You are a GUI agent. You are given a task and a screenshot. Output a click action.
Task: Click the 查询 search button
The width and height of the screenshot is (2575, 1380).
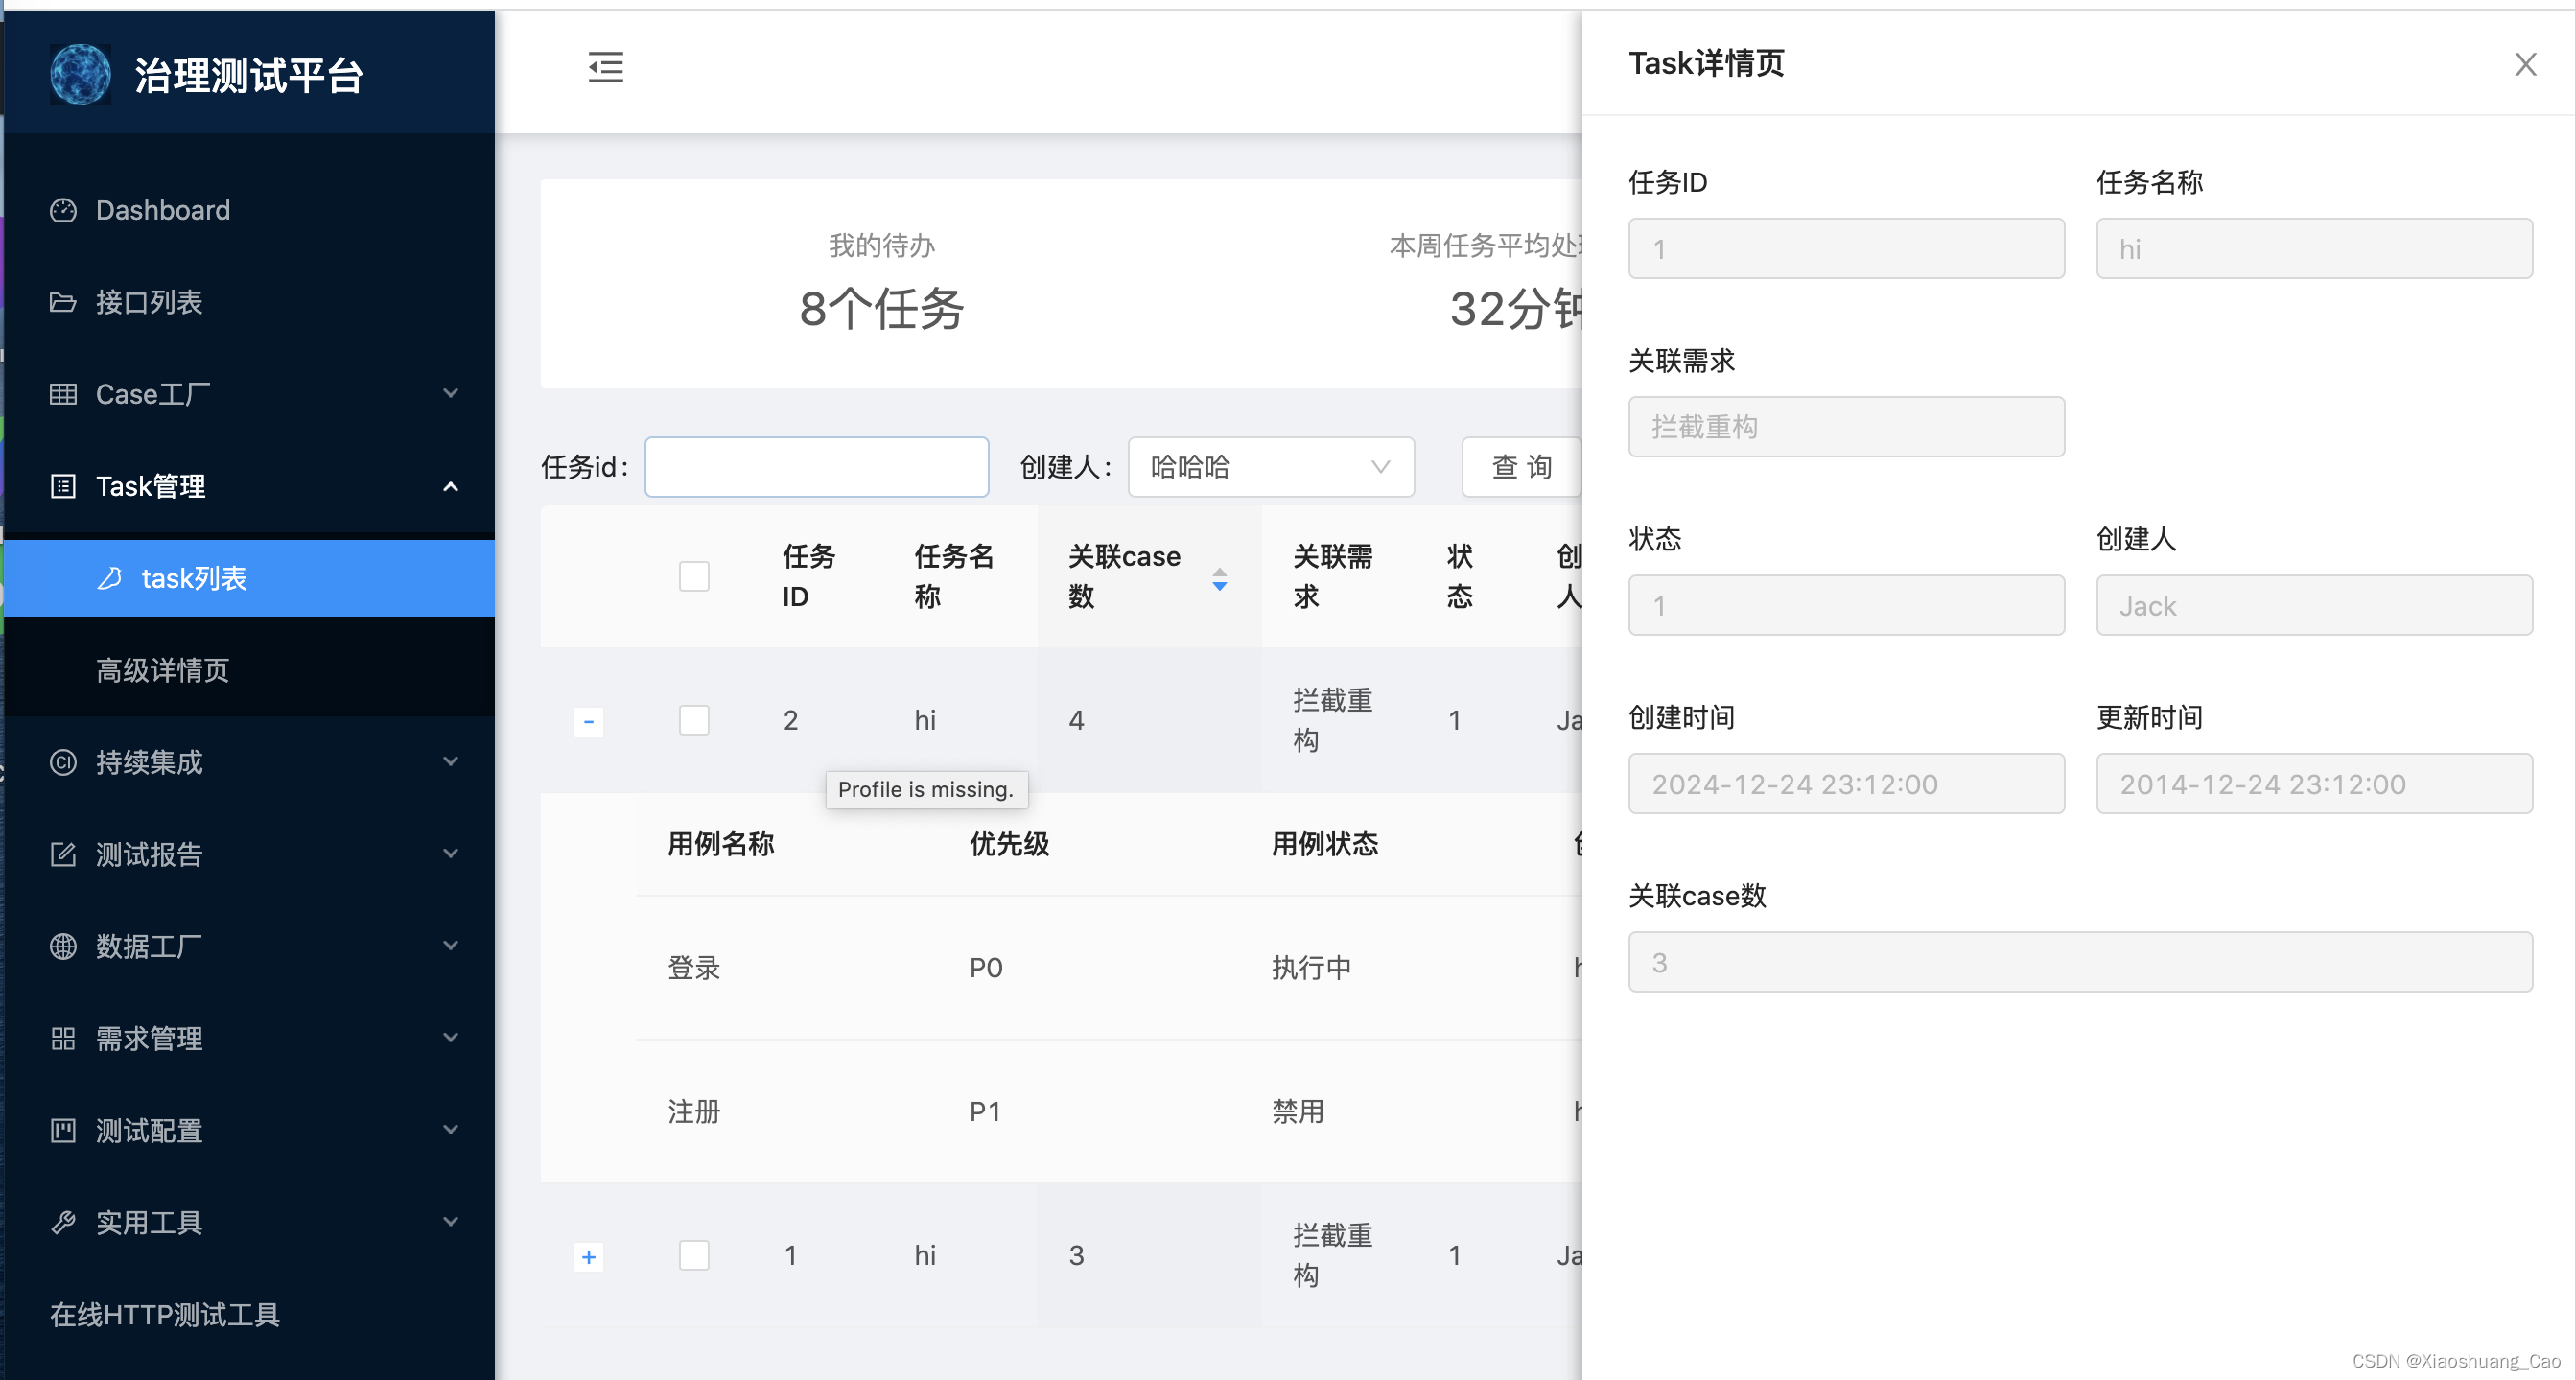[1521, 467]
